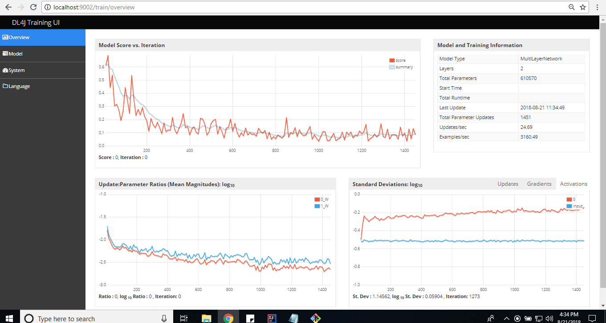Open the Windows Start menu
Viewport: 606px width, 323px height.
pos(9,318)
